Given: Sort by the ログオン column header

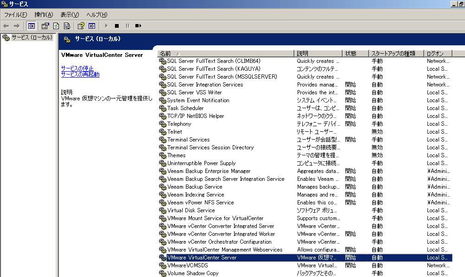Looking at the screenshot, I should pos(438,54).
